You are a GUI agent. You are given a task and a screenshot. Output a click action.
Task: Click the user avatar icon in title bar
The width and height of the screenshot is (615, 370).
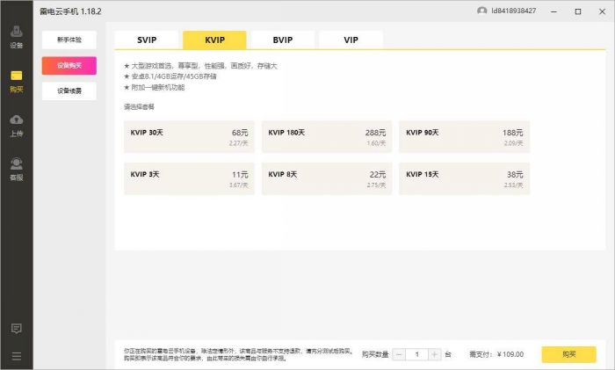(x=481, y=11)
